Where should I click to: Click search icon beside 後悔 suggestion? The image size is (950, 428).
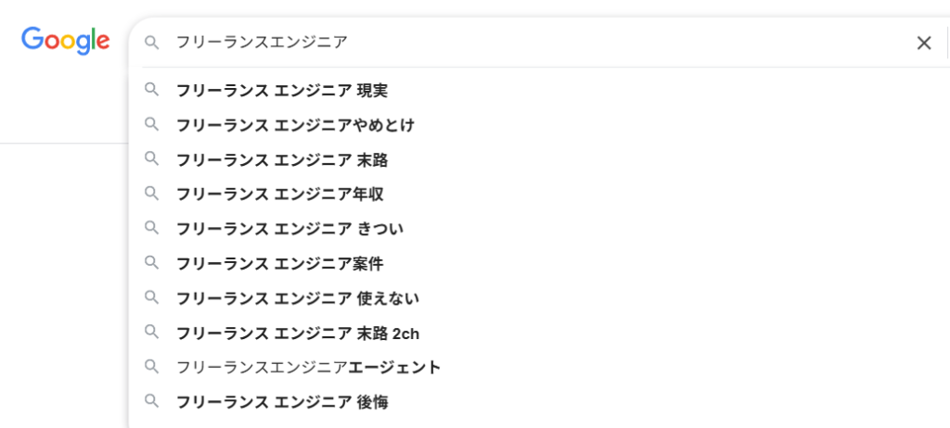(x=152, y=401)
